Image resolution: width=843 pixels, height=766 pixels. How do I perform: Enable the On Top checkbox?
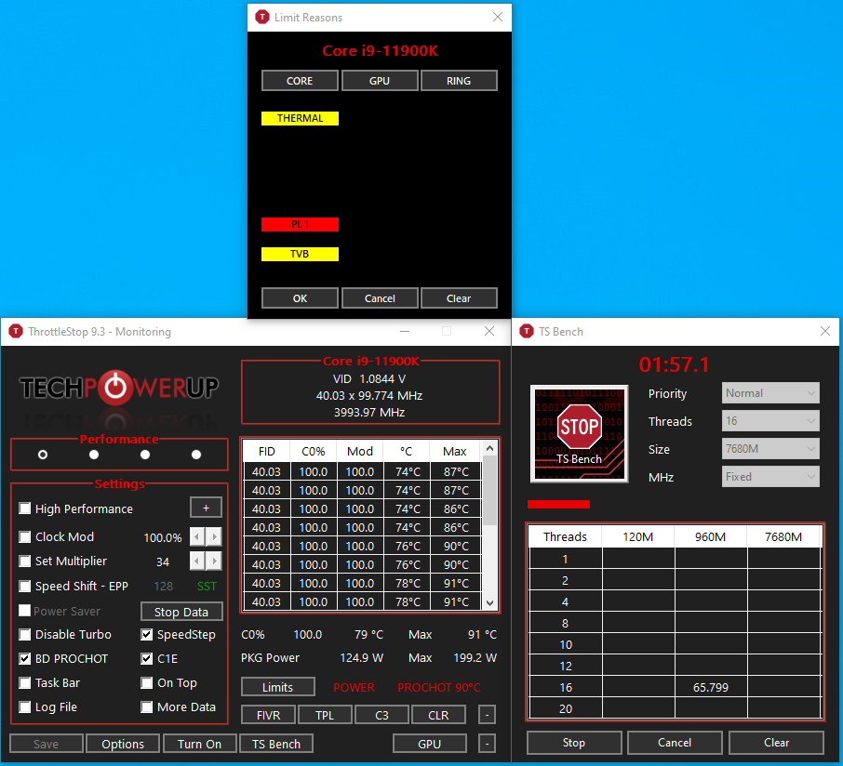tap(147, 682)
